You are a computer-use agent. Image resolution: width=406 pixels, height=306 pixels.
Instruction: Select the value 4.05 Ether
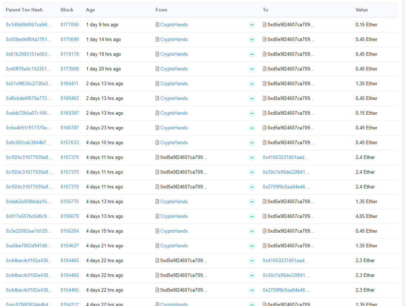click(366, 216)
